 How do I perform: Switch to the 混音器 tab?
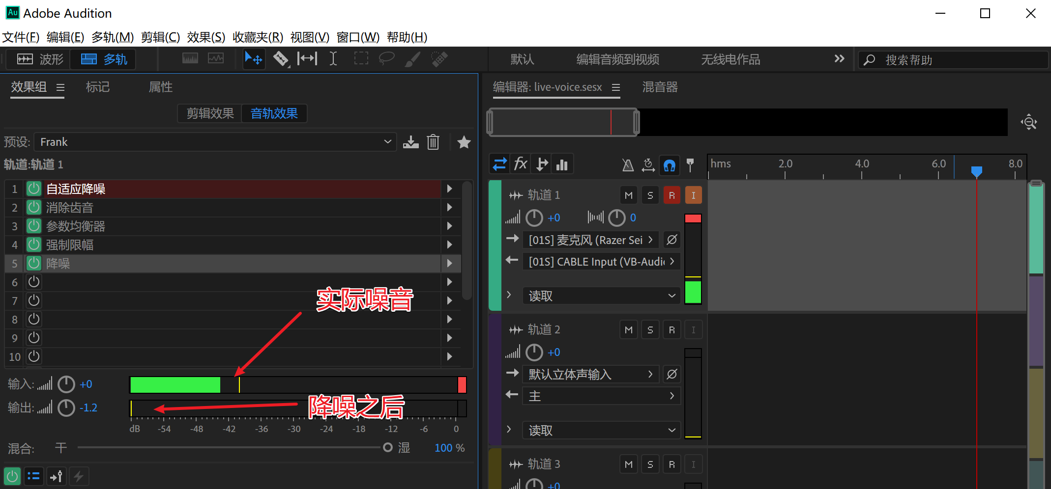pyautogui.click(x=660, y=87)
